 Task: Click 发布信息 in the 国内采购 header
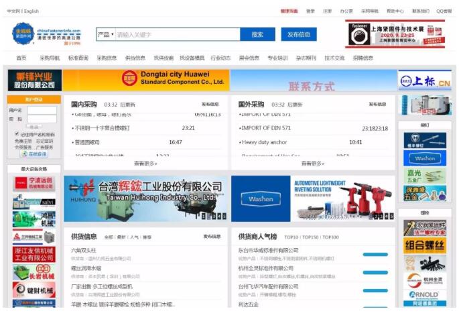[x=210, y=105]
